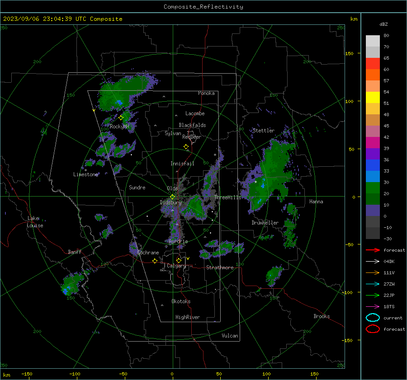The image size is (407, 380).
Task: Select the yellow 54 dBZ swatch
Action: point(373,97)
